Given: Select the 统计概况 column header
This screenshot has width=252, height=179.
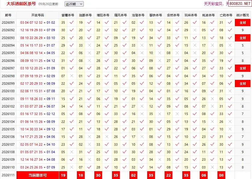Looking at the screenshot, I should click(242, 15).
